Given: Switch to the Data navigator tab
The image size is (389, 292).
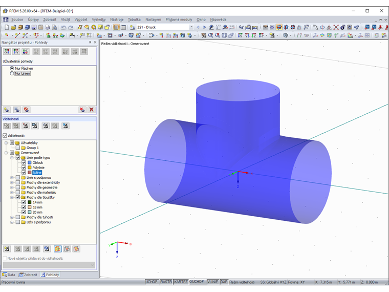Looking at the screenshot, I should [x=9, y=275].
